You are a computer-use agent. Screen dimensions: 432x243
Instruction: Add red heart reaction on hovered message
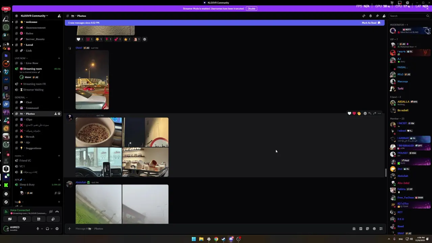click(354, 113)
